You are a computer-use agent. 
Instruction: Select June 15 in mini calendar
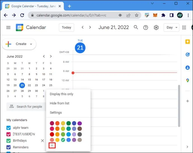pyautogui.click(x=29, y=80)
